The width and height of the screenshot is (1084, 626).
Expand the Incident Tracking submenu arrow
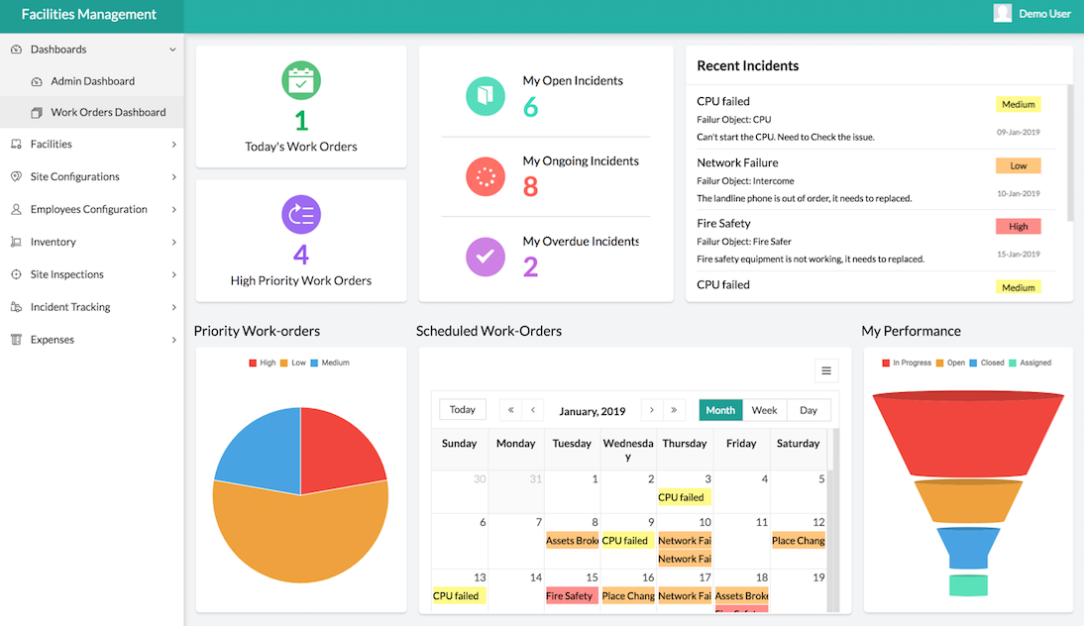(173, 307)
